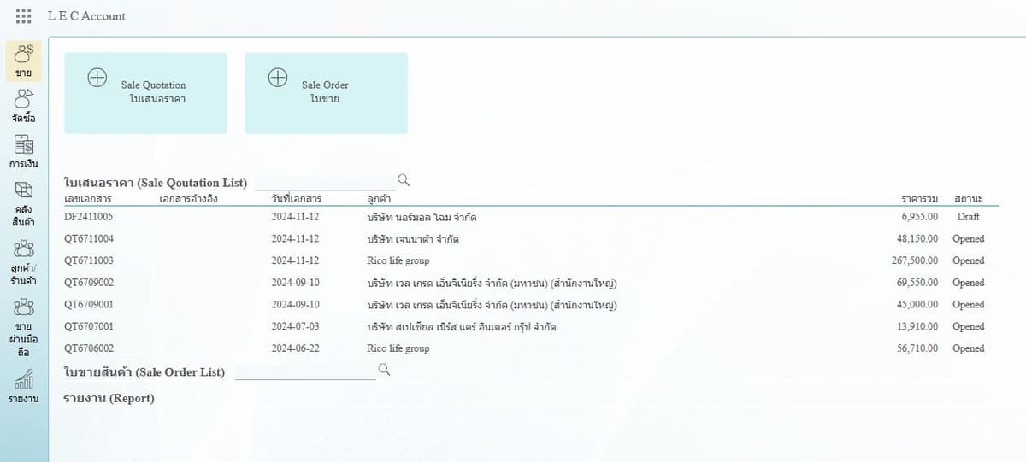Click the Opened status of QT6711004
This screenshot has height=462, width=1026.
pos(969,239)
